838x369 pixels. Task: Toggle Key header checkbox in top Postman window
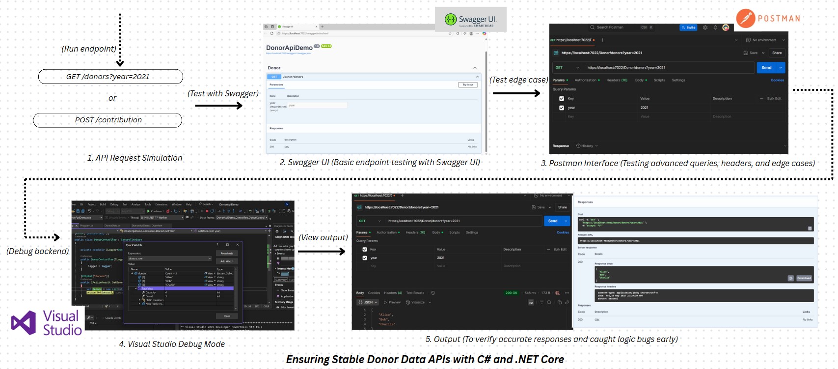(562, 98)
